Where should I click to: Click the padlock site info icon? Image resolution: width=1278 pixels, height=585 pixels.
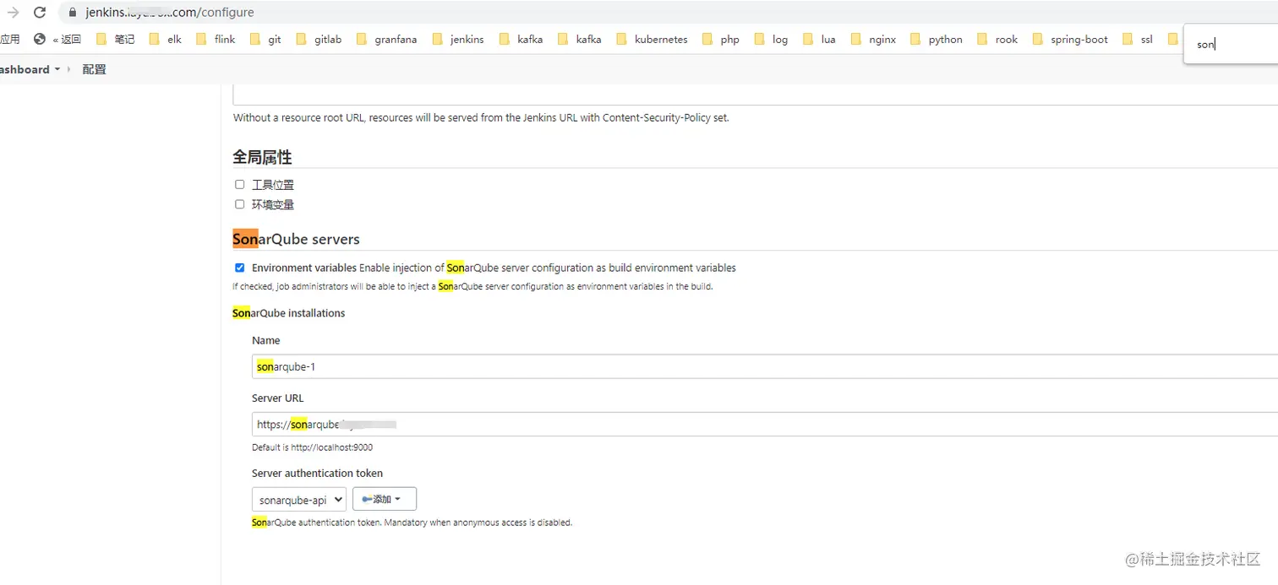71,13
